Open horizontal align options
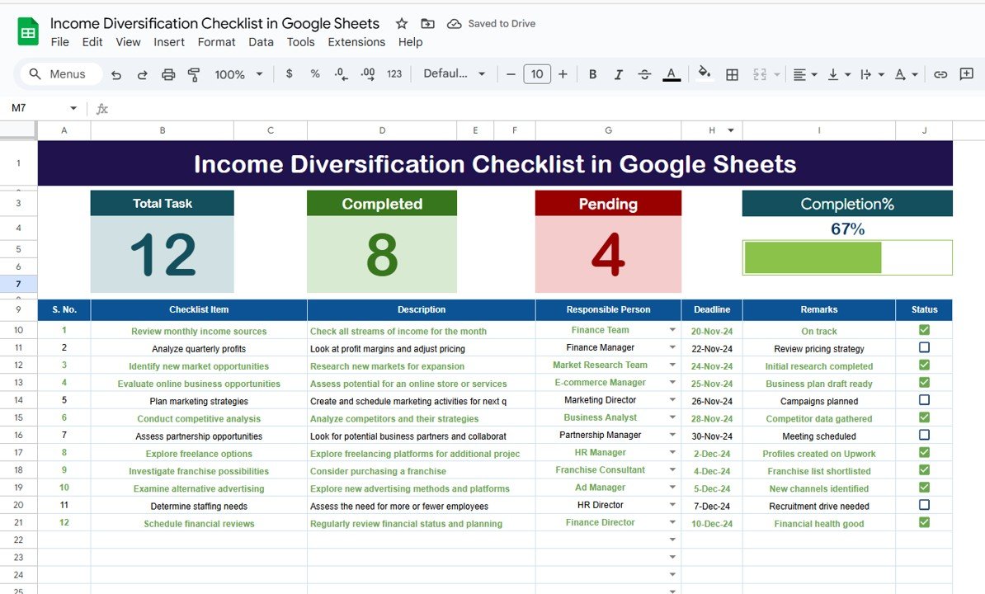Screen dimensions: 985x594 [x=804, y=75]
